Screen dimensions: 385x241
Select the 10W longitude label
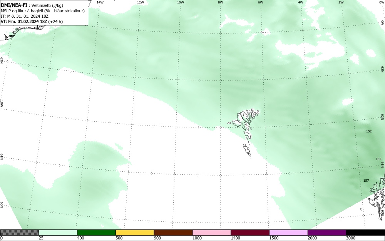[x=181, y=2]
